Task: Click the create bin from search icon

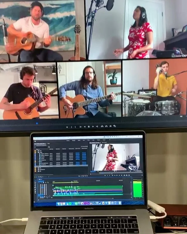Action: 49,147
